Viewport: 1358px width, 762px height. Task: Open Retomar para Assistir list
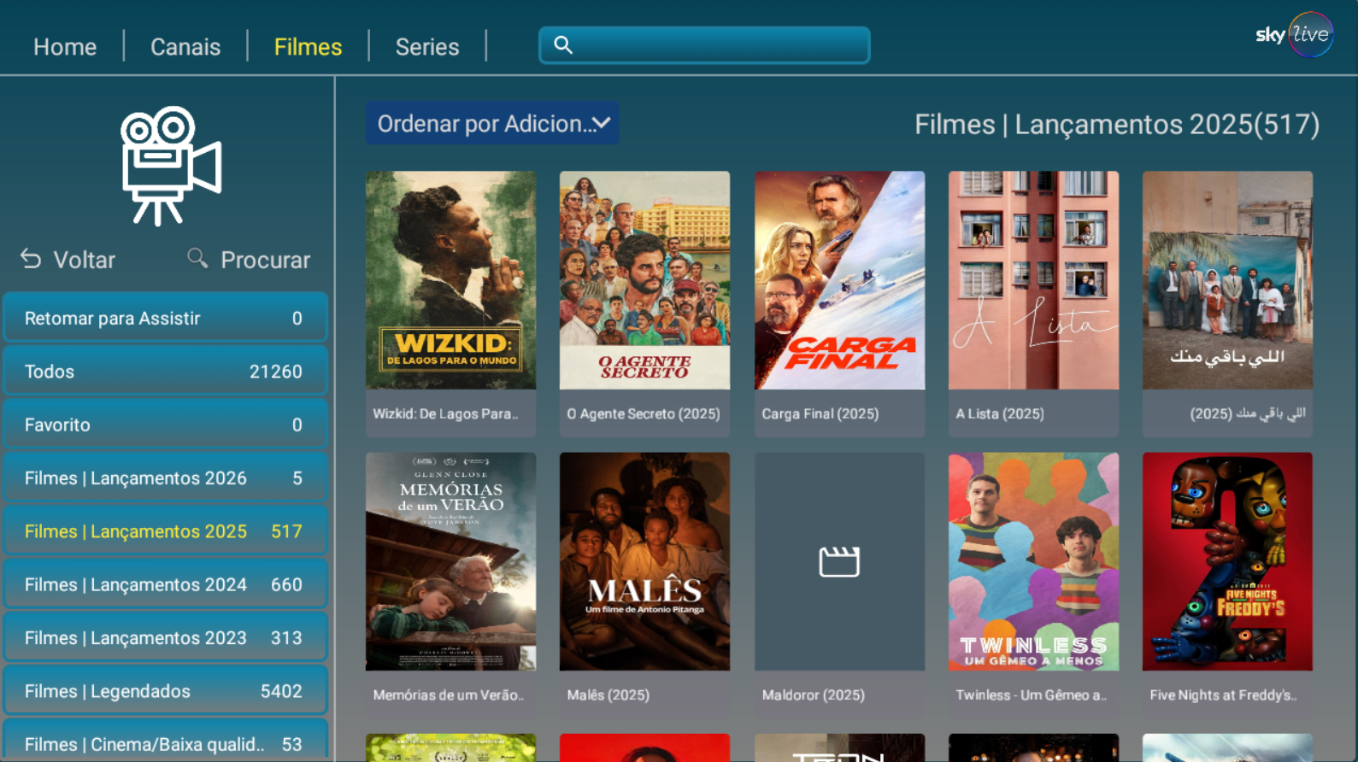click(x=166, y=318)
